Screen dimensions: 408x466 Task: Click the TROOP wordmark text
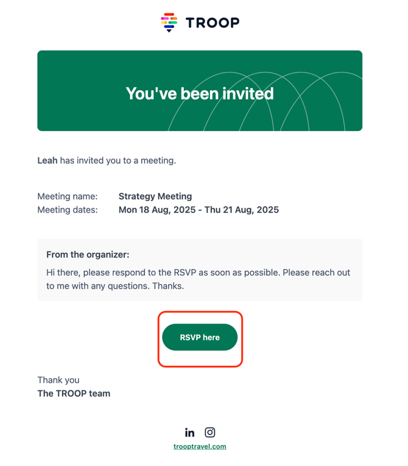click(x=213, y=23)
